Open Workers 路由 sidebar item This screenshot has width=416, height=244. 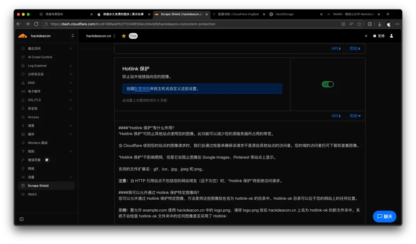[x=47, y=143]
